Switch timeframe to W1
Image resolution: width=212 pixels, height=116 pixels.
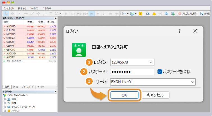(x=110, y=14)
